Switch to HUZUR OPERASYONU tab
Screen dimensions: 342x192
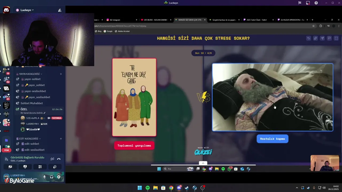pyautogui.click(x=293, y=20)
